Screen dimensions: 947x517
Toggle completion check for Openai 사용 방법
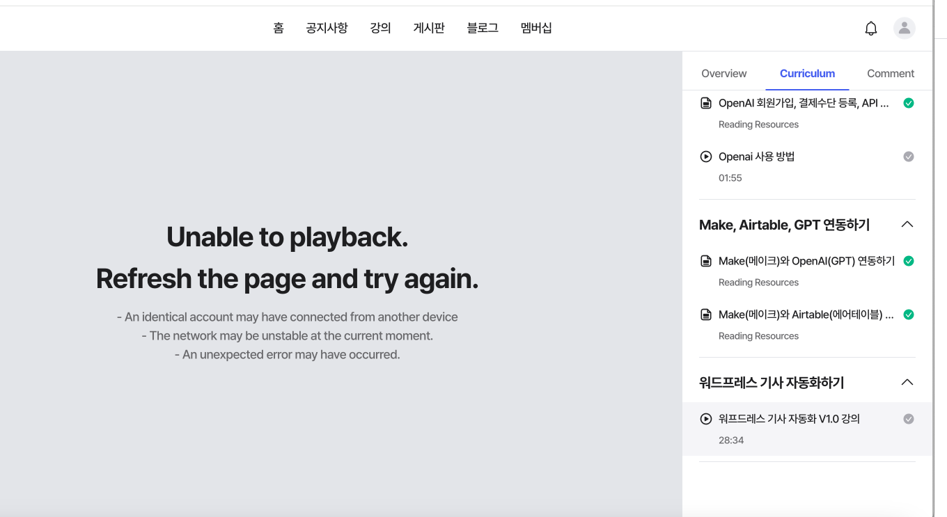909,157
